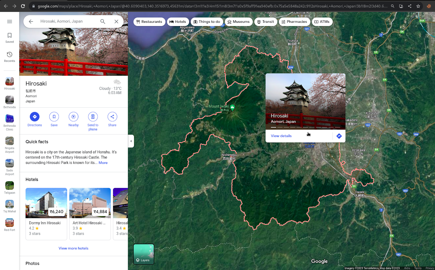Click the Hirosaki castle header photo
The image size is (435, 270).
[x=73, y=52]
